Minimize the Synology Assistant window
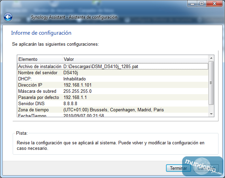The image size is (225, 178). 192,3
